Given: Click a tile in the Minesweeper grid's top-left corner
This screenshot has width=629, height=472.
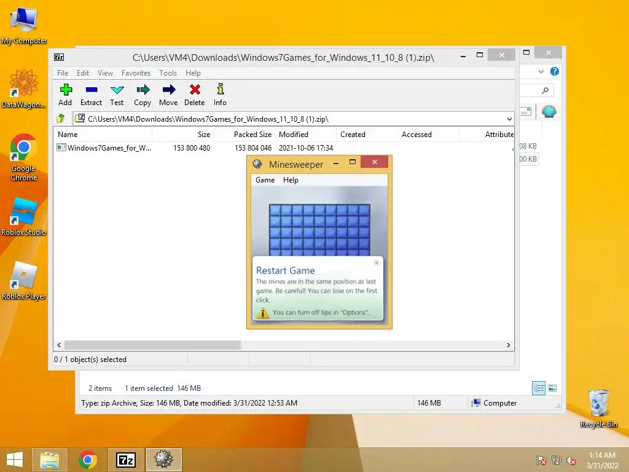Looking at the screenshot, I should 275,210.
